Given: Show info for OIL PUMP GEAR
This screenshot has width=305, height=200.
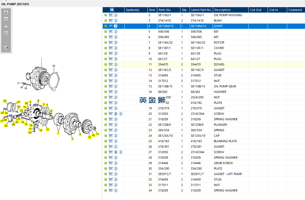Looking at the screenshot, I should [x=116, y=86].
